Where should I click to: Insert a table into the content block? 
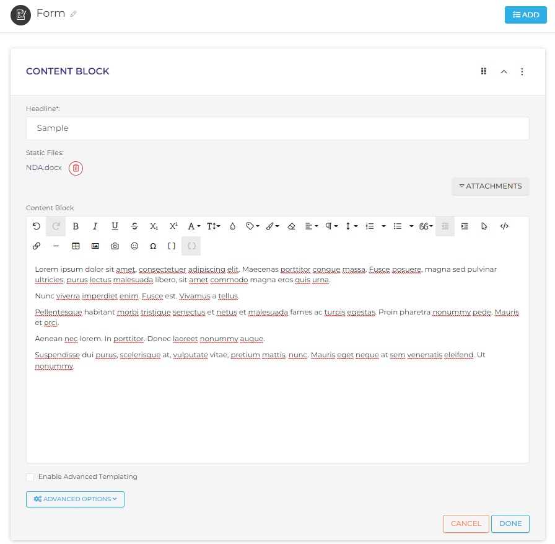pos(76,246)
